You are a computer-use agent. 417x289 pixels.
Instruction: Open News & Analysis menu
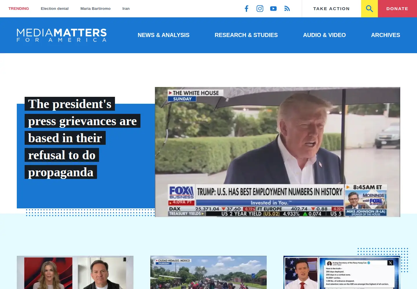pyautogui.click(x=164, y=35)
